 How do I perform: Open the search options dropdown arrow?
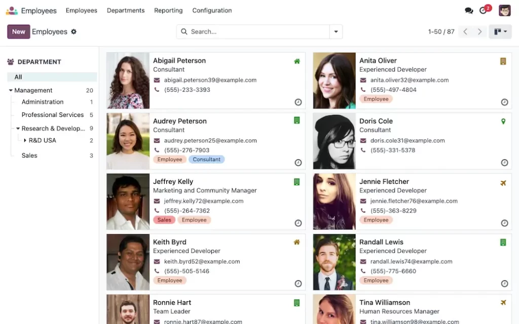tap(336, 31)
